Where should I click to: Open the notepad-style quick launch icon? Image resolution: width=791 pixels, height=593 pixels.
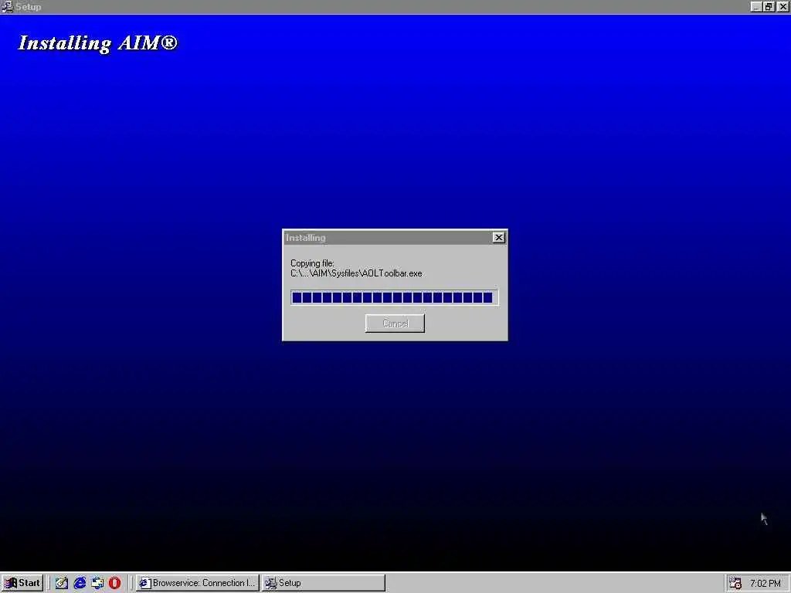(x=62, y=583)
